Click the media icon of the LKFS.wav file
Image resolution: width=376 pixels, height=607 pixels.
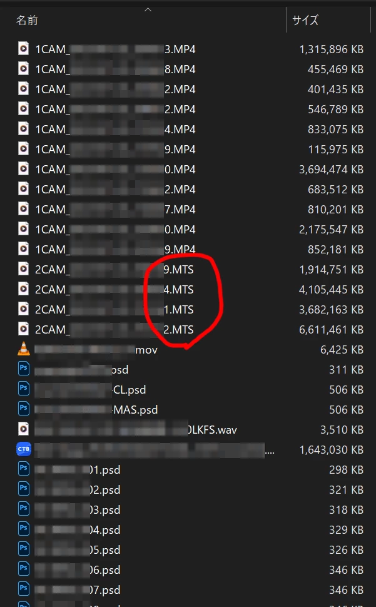tap(24, 429)
